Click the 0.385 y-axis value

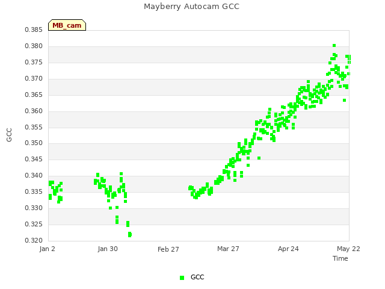[34, 30]
